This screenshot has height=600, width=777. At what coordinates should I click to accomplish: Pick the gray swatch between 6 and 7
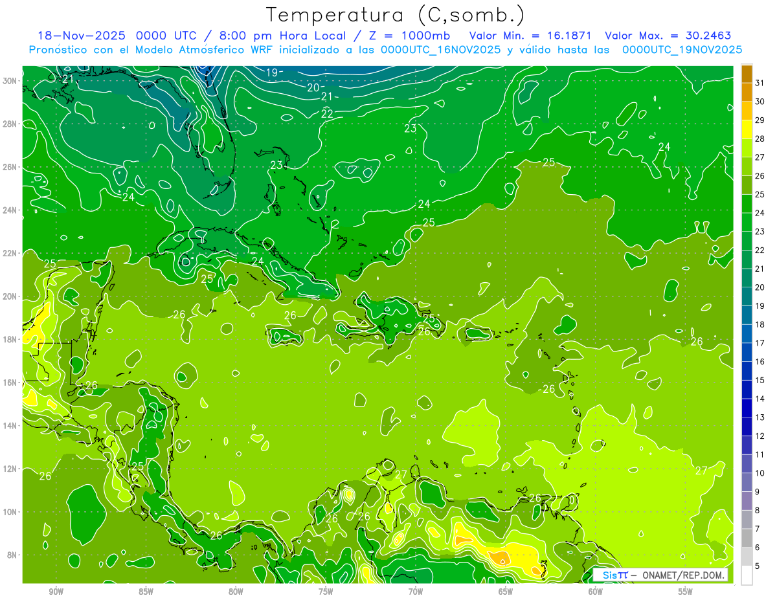pos(747,539)
